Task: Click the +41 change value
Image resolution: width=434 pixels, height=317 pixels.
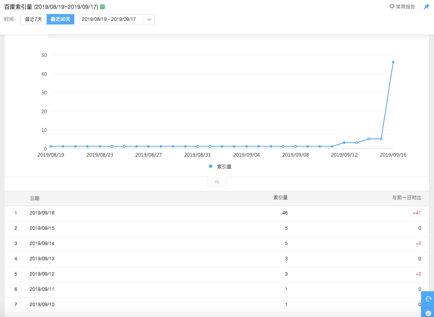Action: click(417, 213)
